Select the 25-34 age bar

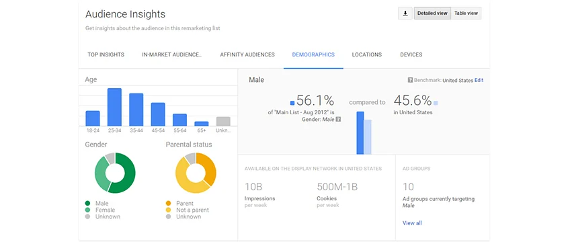(114, 107)
